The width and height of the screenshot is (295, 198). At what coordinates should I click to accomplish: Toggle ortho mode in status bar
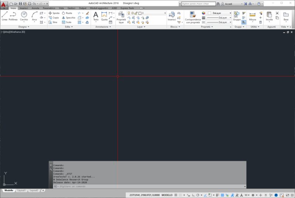(193, 195)
